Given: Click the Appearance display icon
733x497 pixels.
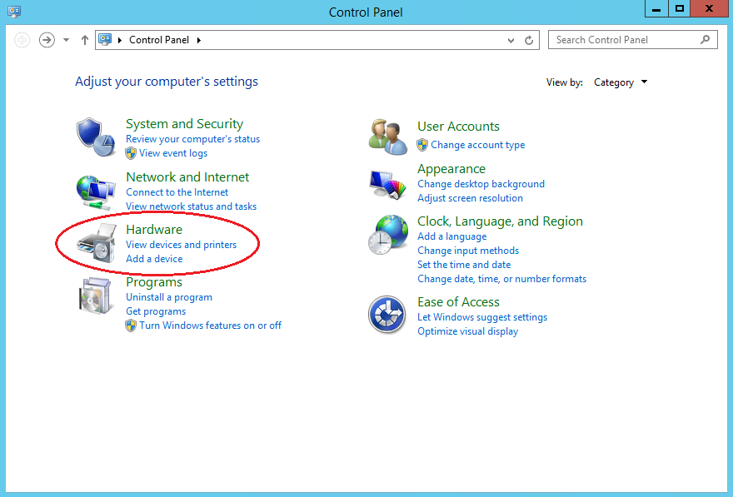Looking at the screenshot, I should tap(386, 182).
